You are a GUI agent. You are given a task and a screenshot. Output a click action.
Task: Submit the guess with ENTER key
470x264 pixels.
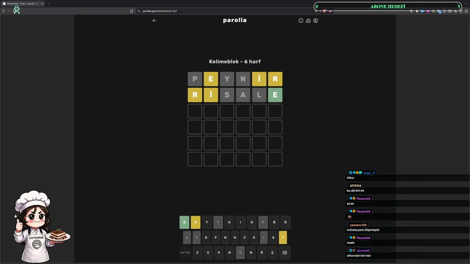point(185,253)
